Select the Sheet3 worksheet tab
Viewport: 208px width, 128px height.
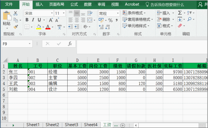(x=71, y=125)
